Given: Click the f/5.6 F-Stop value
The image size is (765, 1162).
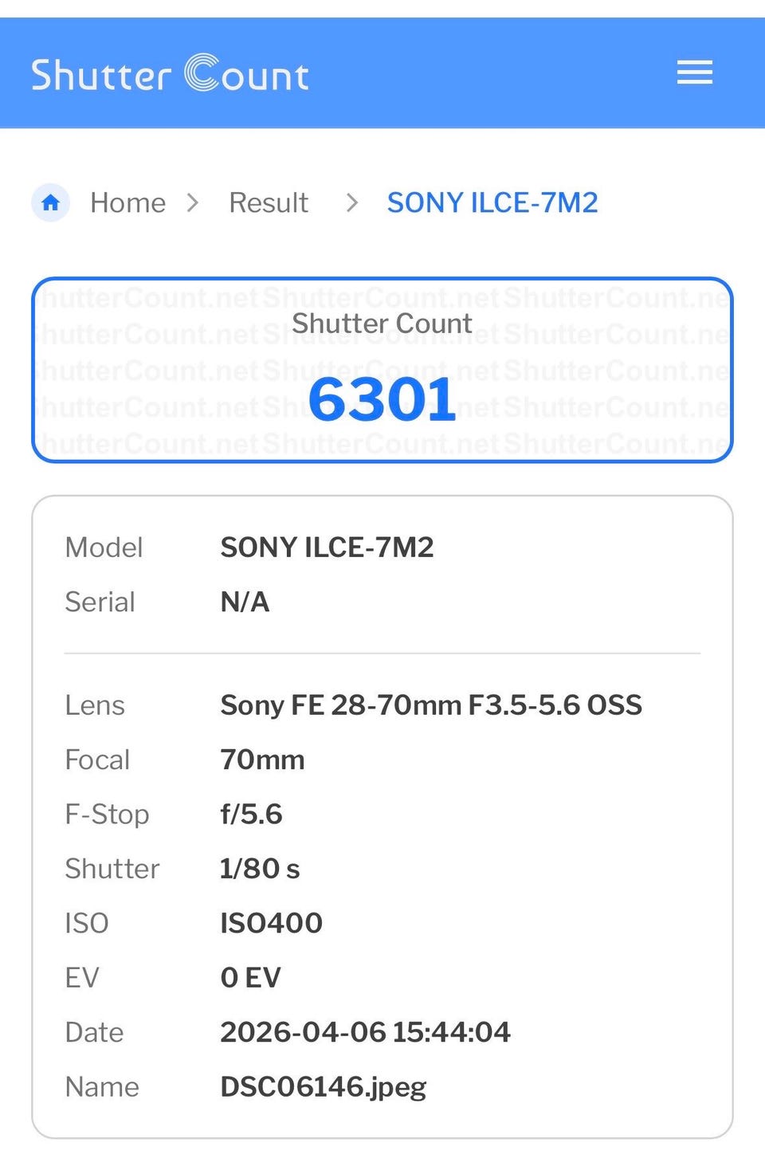Looking at the screenshot, I should 251,814.
